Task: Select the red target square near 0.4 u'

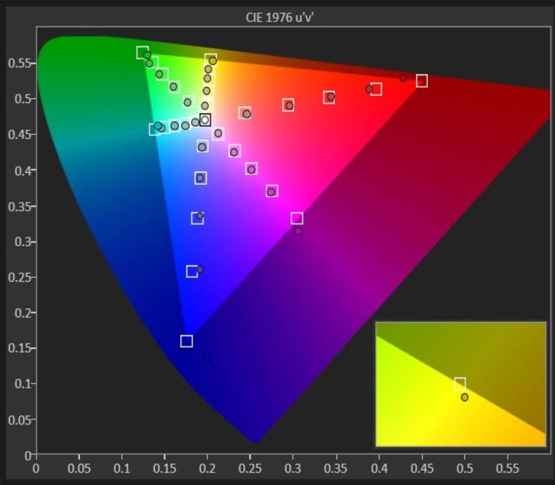Action: click(376, 89)
